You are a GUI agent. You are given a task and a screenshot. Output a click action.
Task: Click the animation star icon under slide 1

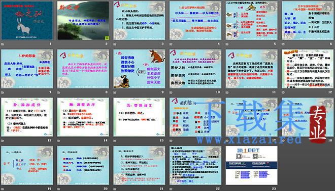coord(3,44)
